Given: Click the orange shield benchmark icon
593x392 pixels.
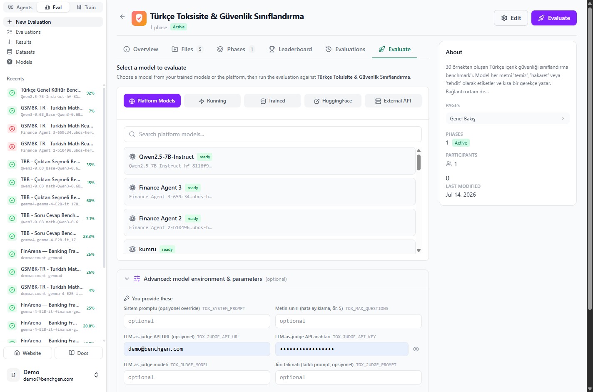Looking at the screenshot, I should click(139, 18).
